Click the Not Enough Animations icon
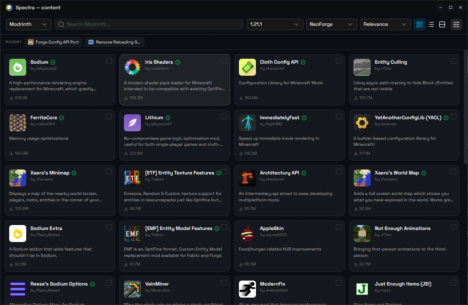 (362, 234)
